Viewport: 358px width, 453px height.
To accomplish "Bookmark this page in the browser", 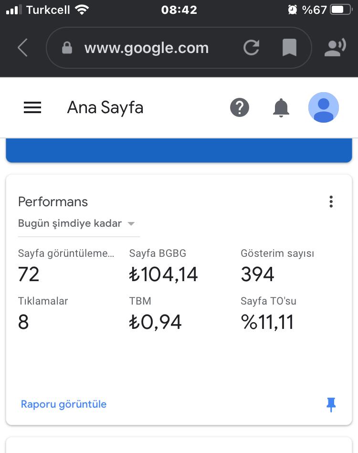I will [289, 47].
